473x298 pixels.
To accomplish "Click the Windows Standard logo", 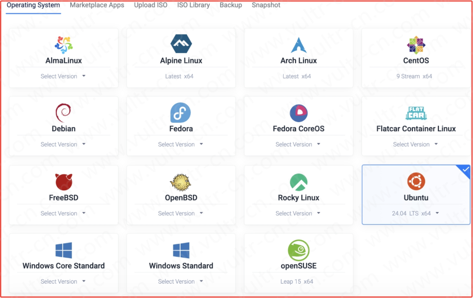I will click(181, 250).
